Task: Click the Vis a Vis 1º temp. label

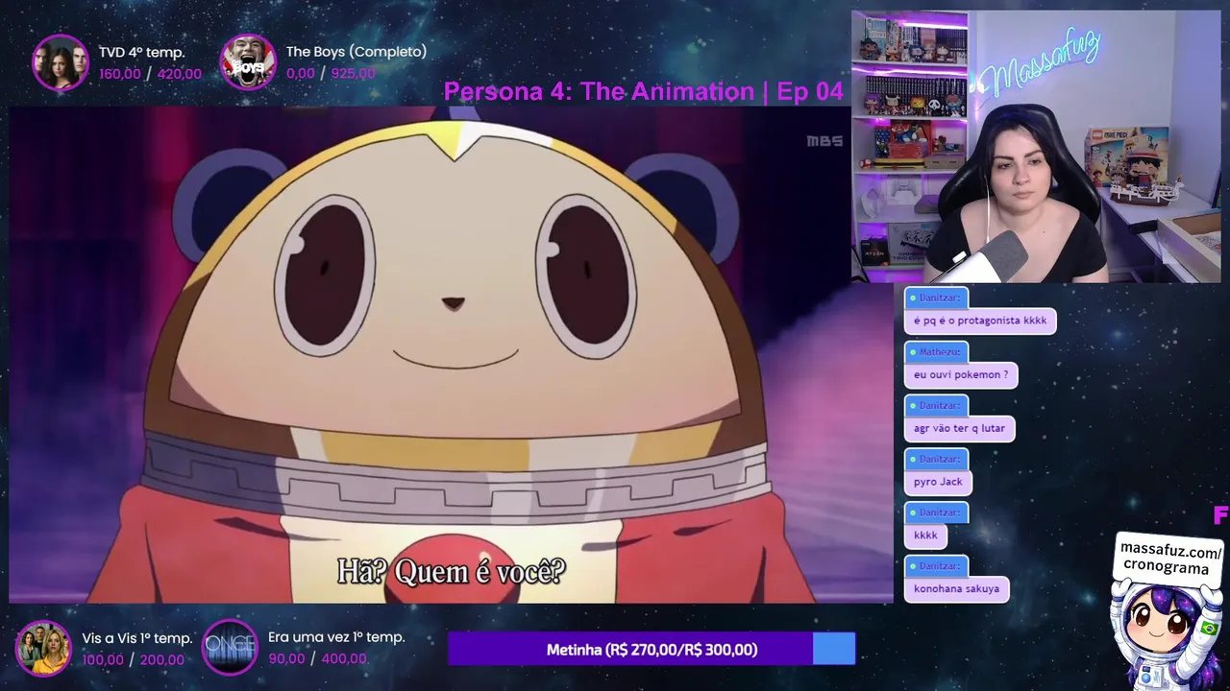Action: click(137, 638)
